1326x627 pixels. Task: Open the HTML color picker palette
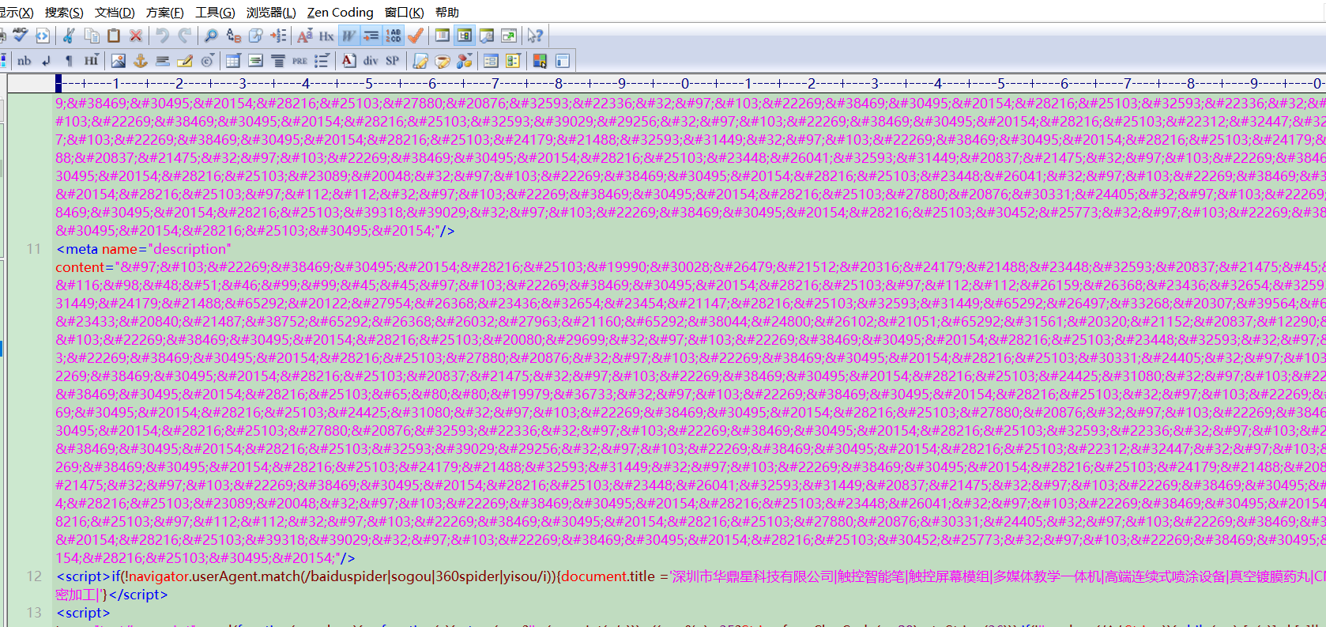click(540, 61)
